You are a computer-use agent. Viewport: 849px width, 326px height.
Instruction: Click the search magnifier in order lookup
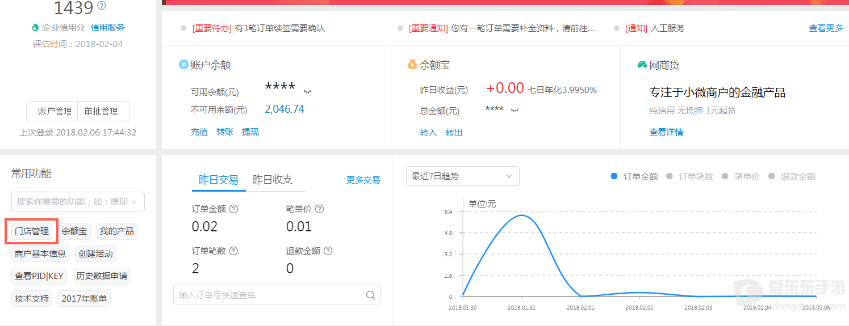tap(370, 295)
